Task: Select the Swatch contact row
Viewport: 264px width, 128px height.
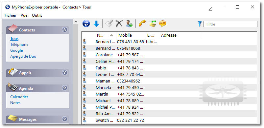Action: (169, 120)
